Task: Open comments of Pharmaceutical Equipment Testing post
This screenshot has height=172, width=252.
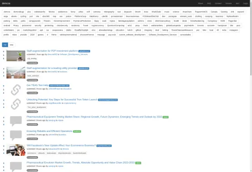Action: (33, 125)
